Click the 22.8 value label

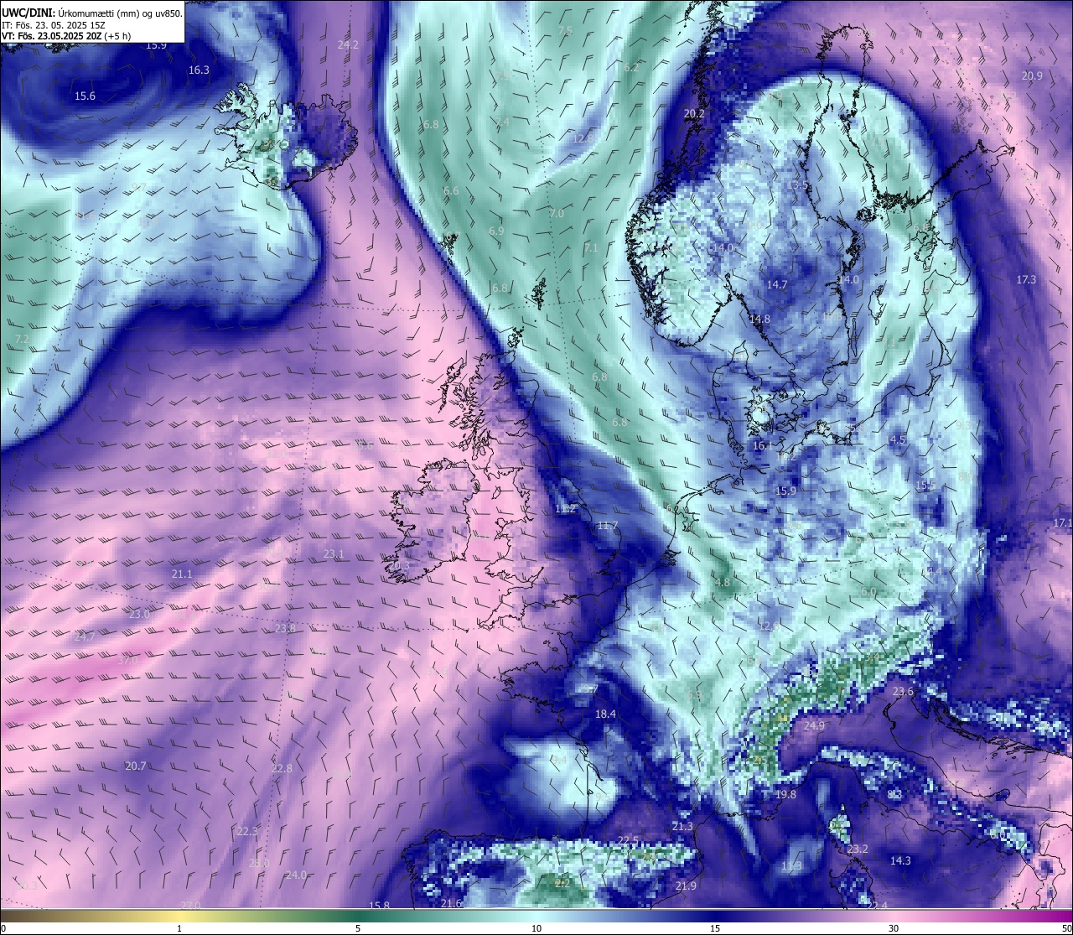(x=282, y=769)
